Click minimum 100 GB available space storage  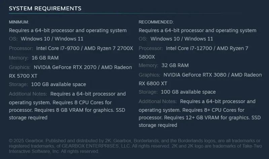coord(59,84)
